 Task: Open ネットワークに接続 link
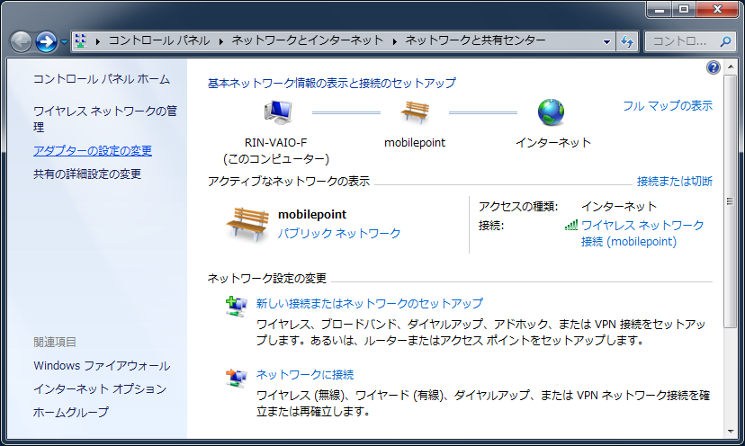click(305, 375)
